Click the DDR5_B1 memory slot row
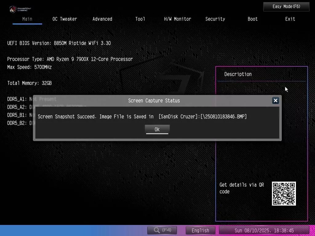This screenshot has width=315, height=236. [32, 115]
